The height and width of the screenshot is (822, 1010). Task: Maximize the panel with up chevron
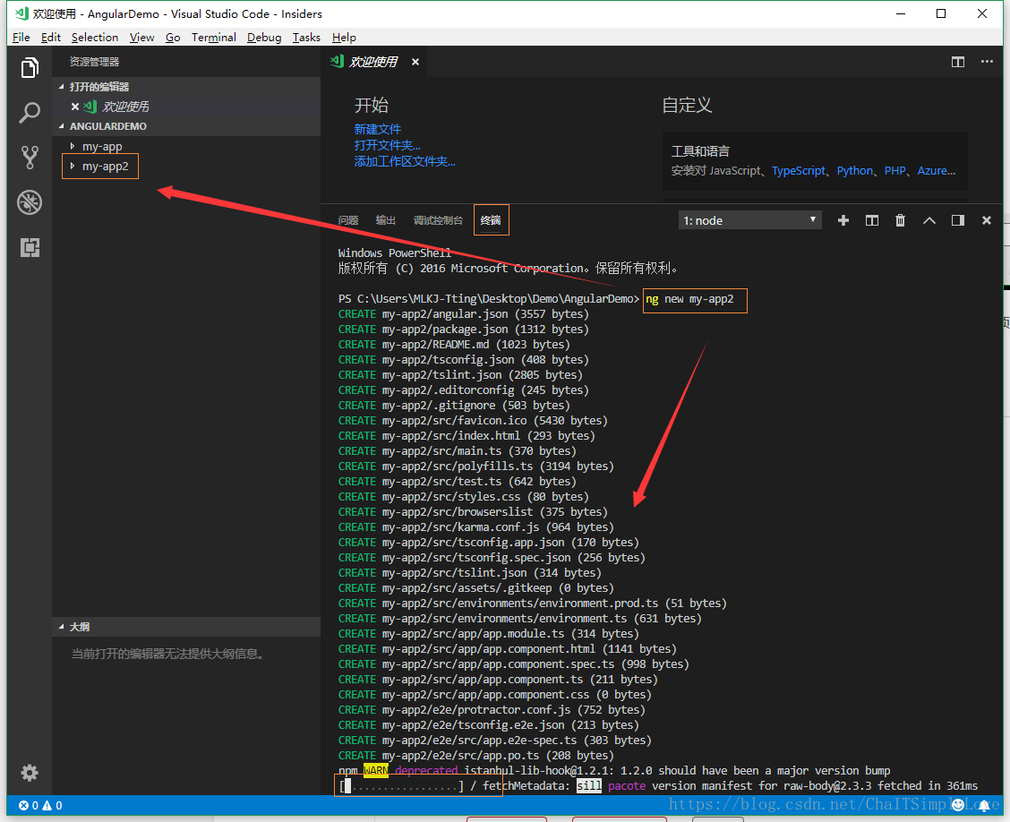click(x=929, y=220)
